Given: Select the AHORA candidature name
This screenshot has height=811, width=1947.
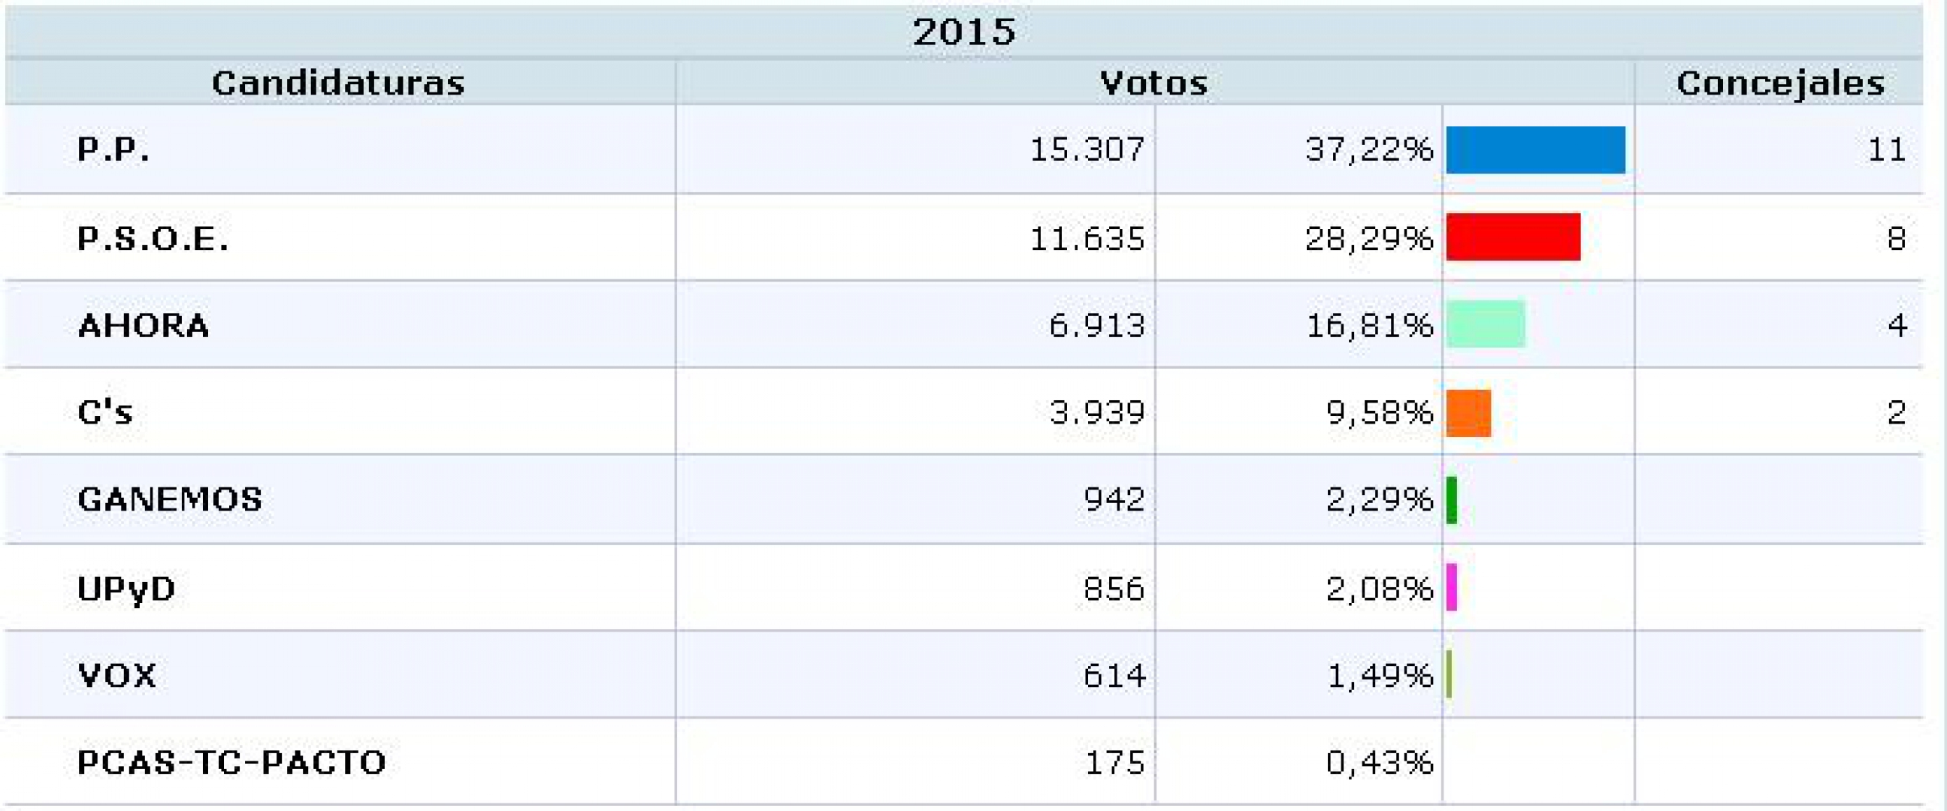Looking at the screenshot, I should 144,325.
